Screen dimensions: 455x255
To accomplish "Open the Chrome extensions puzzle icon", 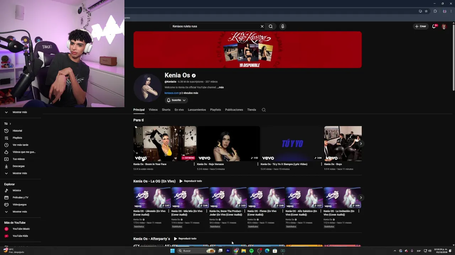I will click(435, 11).
